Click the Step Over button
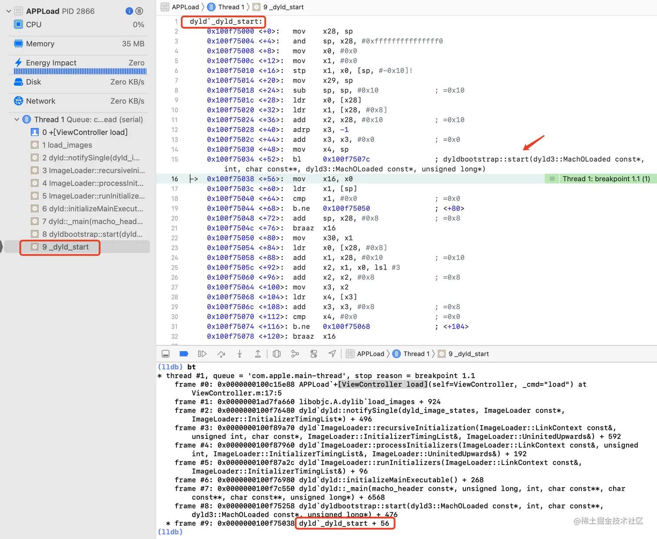Screen dimensions: 657x539 221,354
